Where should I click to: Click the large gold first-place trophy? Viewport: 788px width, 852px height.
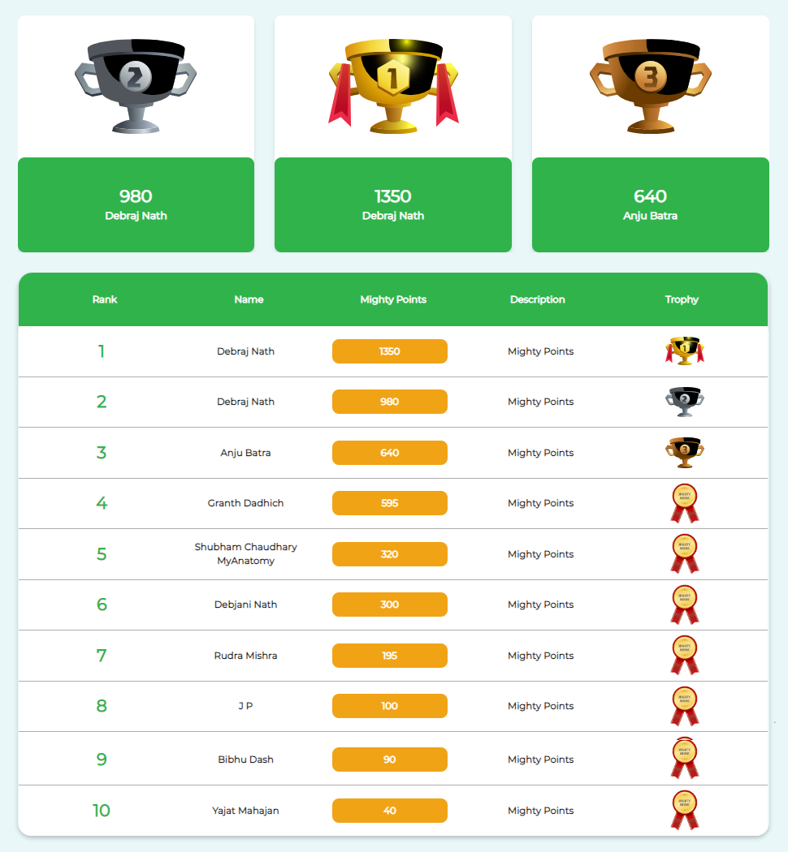click(x=393, y=86)
